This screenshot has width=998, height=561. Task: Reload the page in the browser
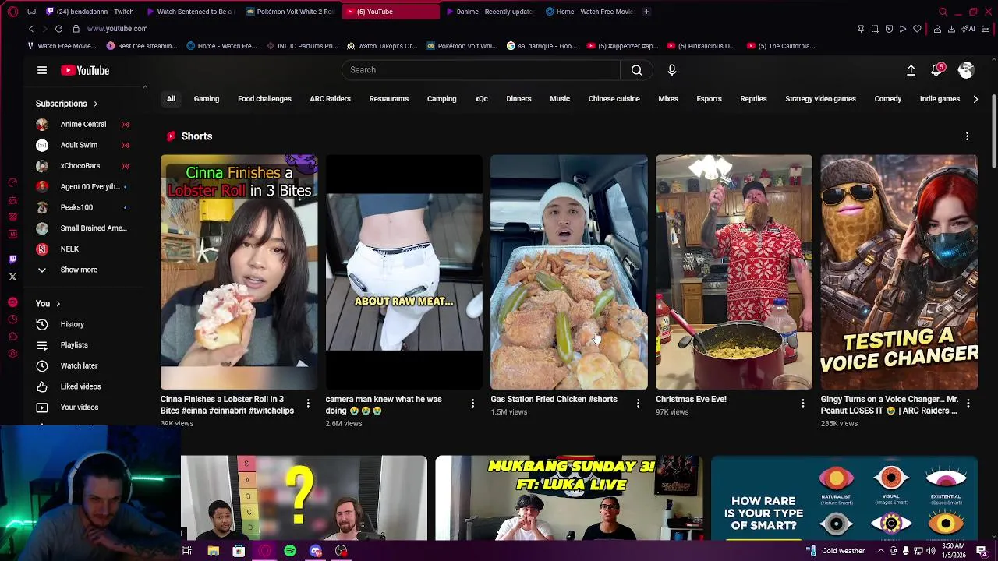(x=58, y=29)
